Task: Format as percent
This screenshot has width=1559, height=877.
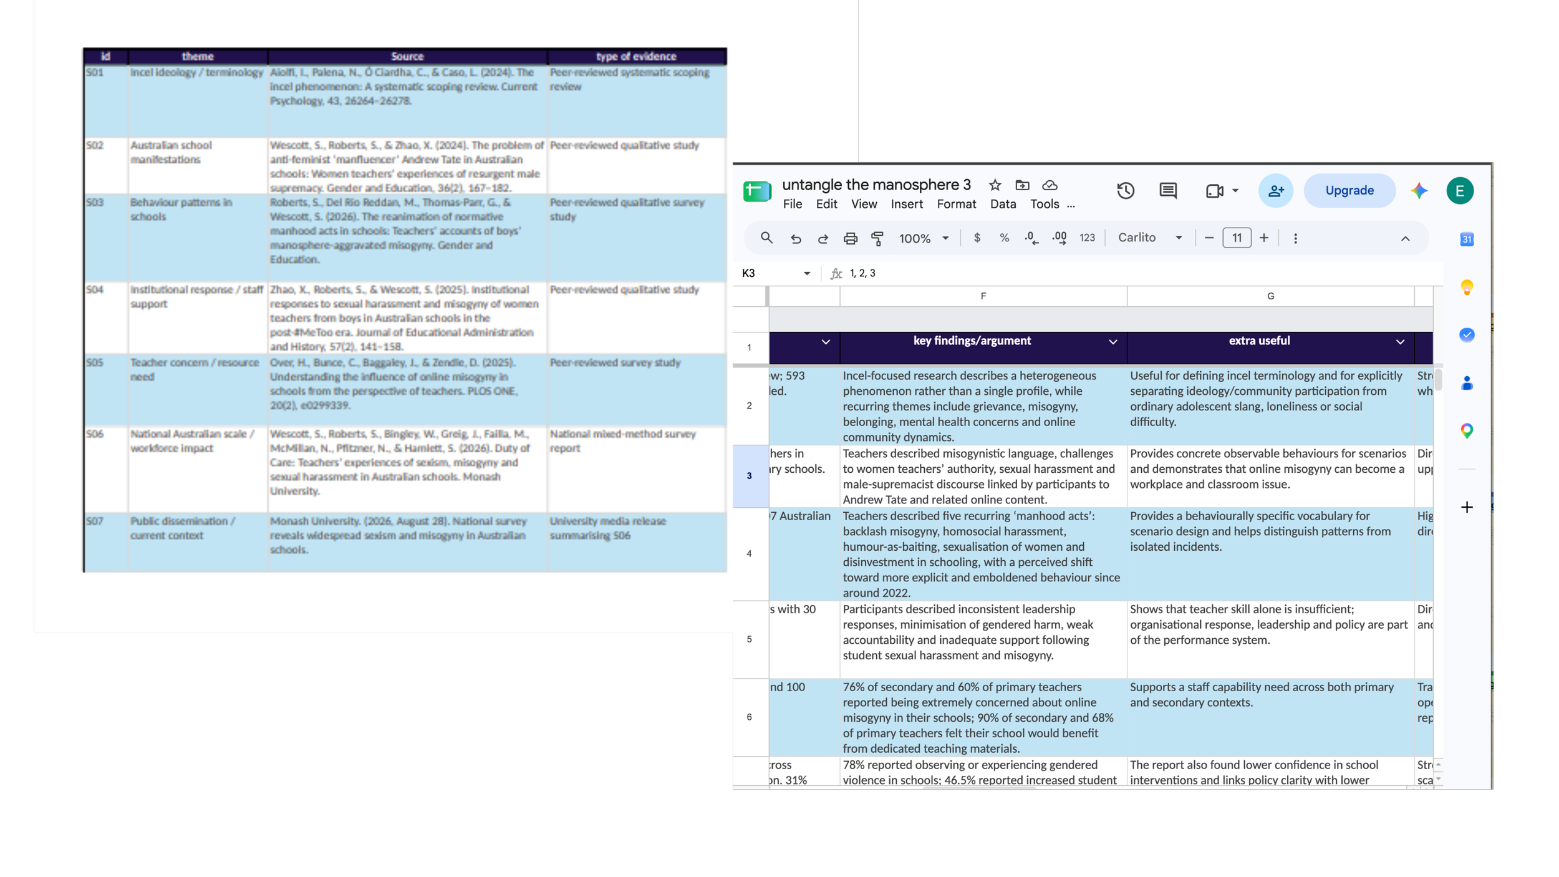Action: click(x=1004, y=238)
